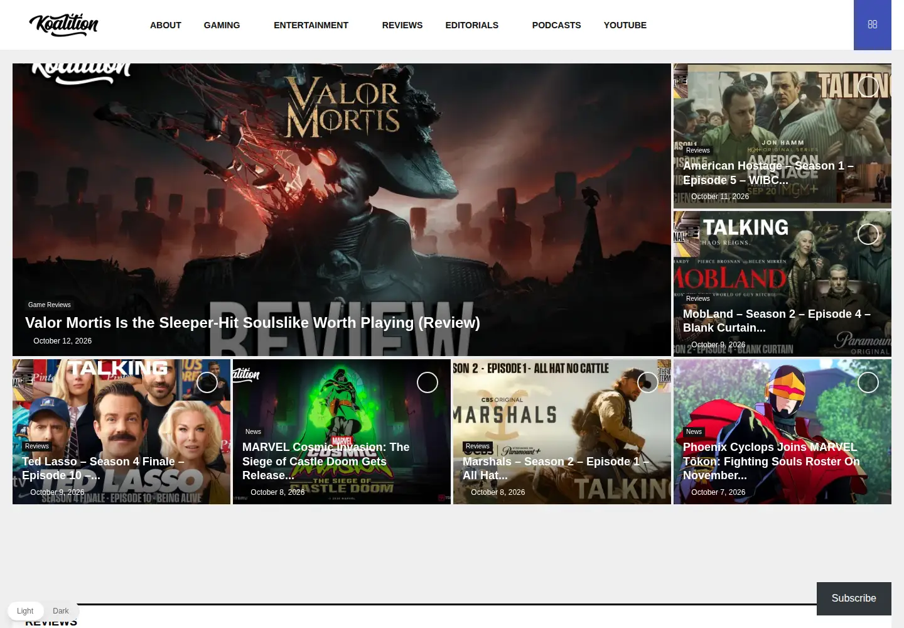
Task: Open the ABOUT menu item
Action: pos(166,25)
